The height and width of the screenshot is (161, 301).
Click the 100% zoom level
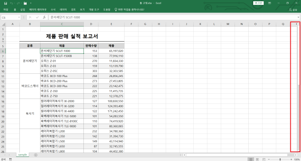[x=297, y=159]
